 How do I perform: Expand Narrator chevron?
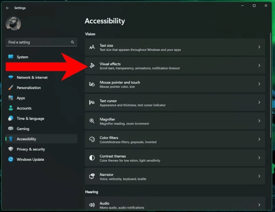(x=259, y=176)
